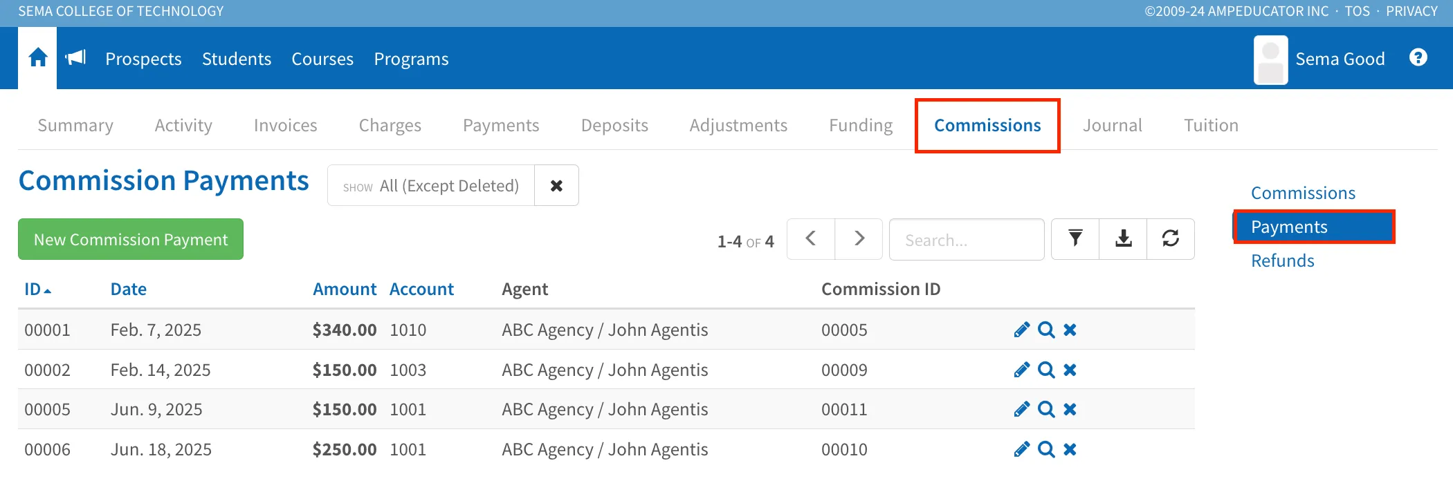Focus the Search input field
The image size is (1453, 492).
click(x=967, y=239)
